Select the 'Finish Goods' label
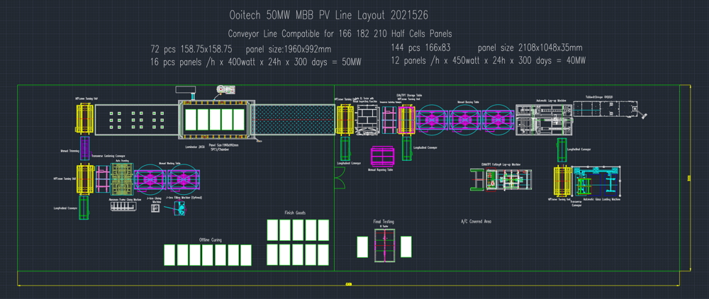This screenshot has width=709, height=299. [x=295, y=213]
